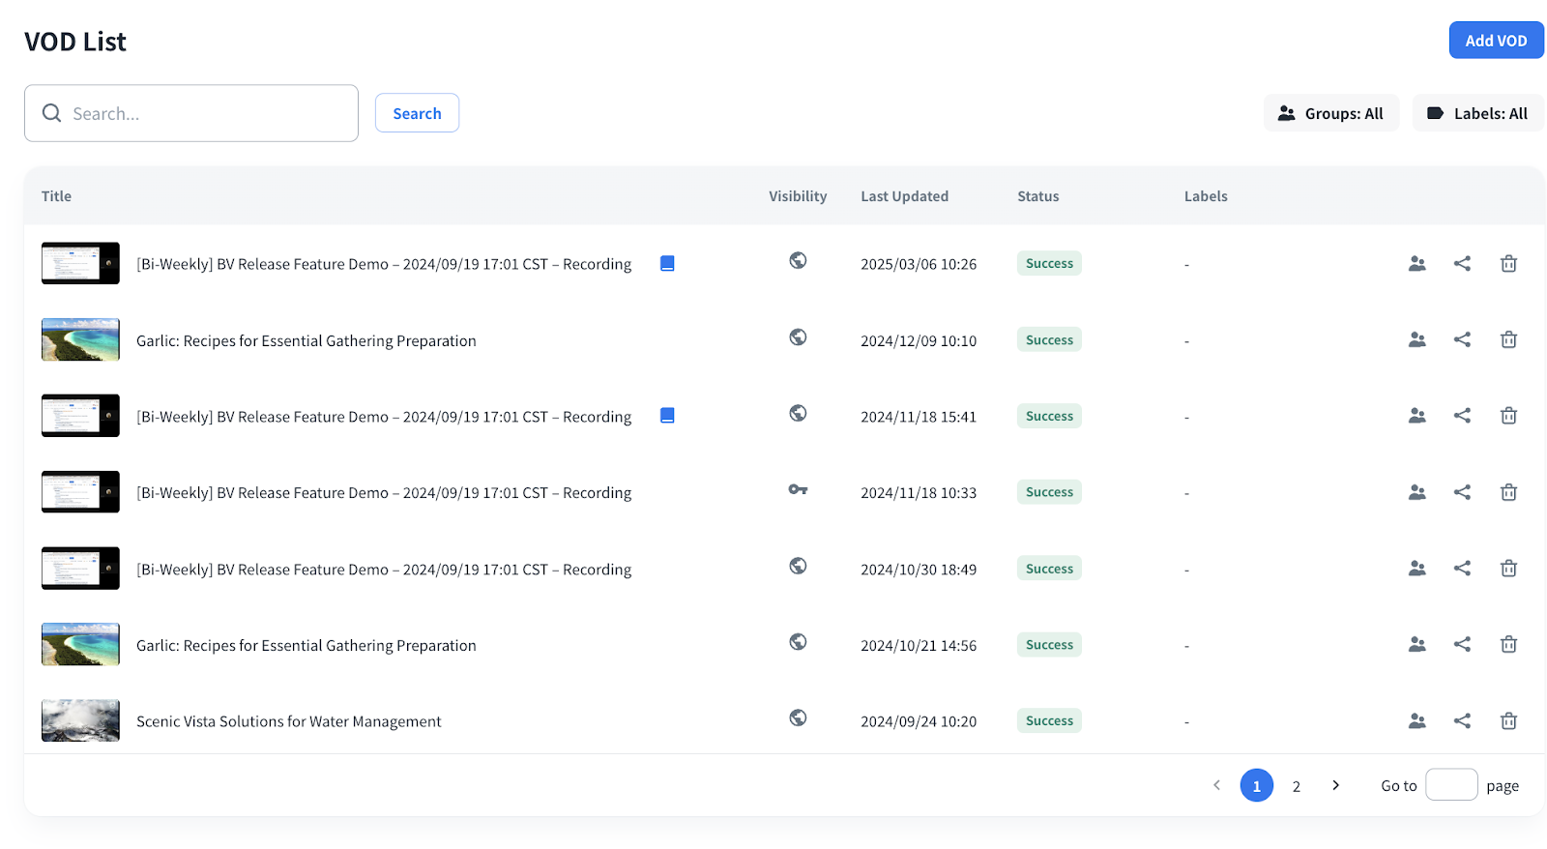The height and width of the screenshot is (849, 1547).
Task: Share the VOD updated 2024/12/09 10:10
Action: point(1462,339)
